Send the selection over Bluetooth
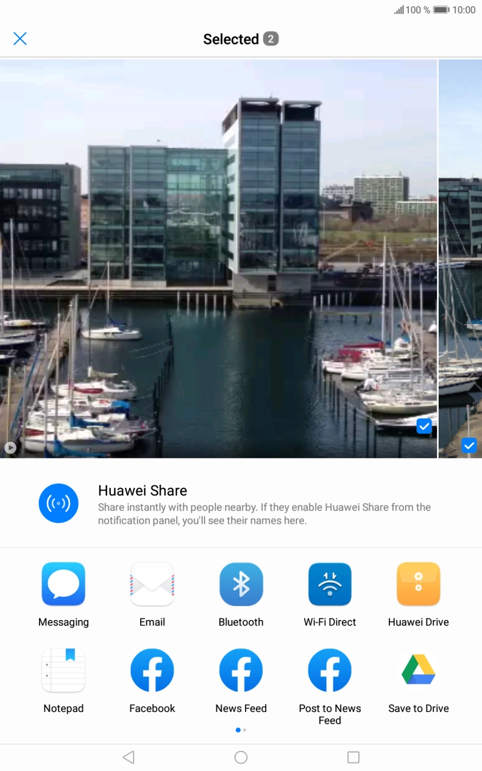Screen dimensions: 482x771 pyautogui.click(x=241, y=584)
